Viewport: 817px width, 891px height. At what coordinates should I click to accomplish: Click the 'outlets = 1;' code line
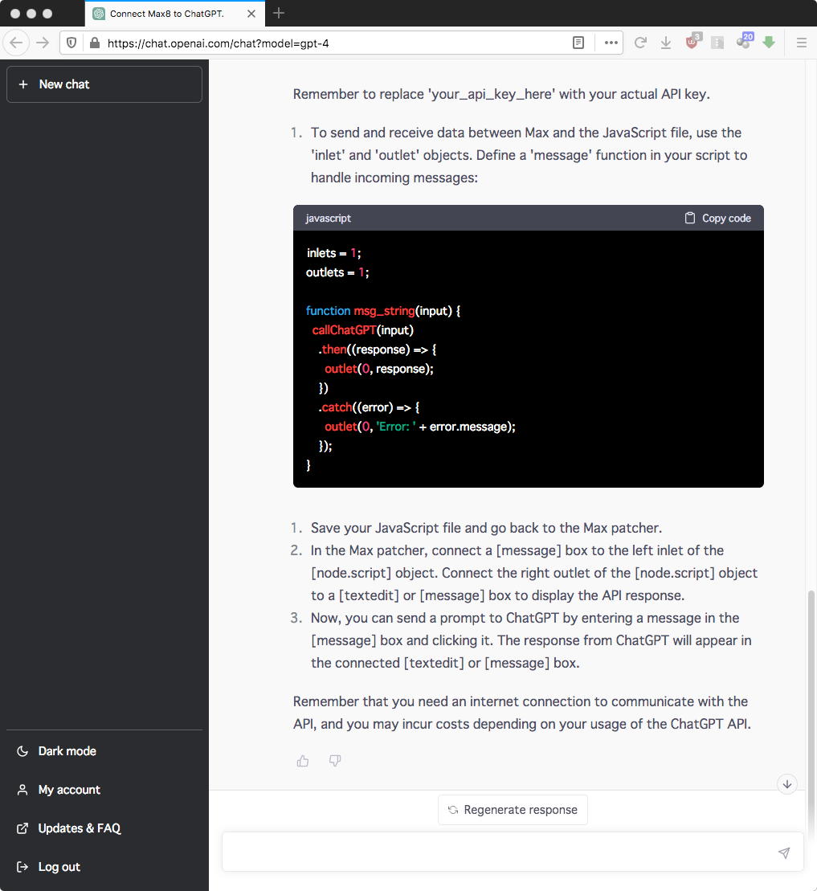click(337, 272)
